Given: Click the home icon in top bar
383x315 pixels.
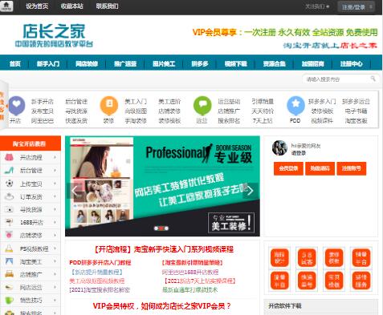Looking at the screenshot, I should 6,6.
